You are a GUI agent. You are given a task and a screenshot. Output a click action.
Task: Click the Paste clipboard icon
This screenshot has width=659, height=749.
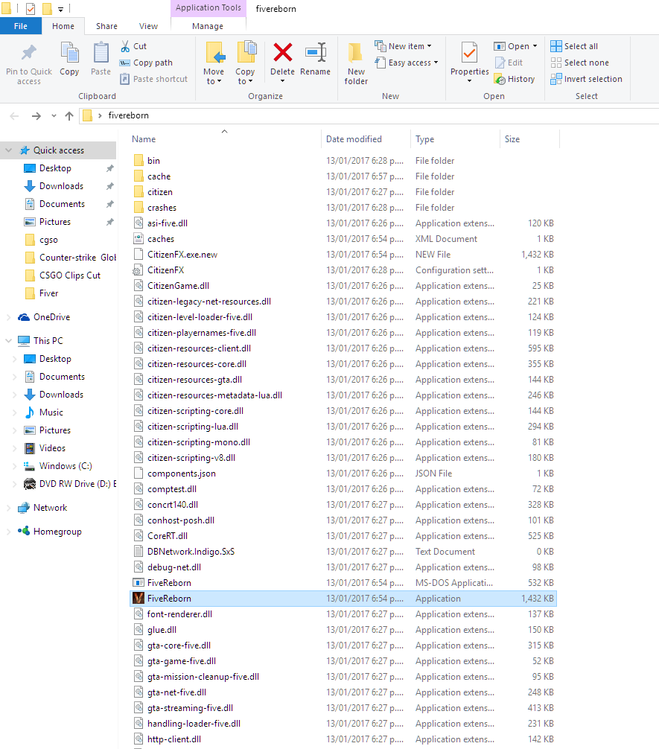click(101, 53)
